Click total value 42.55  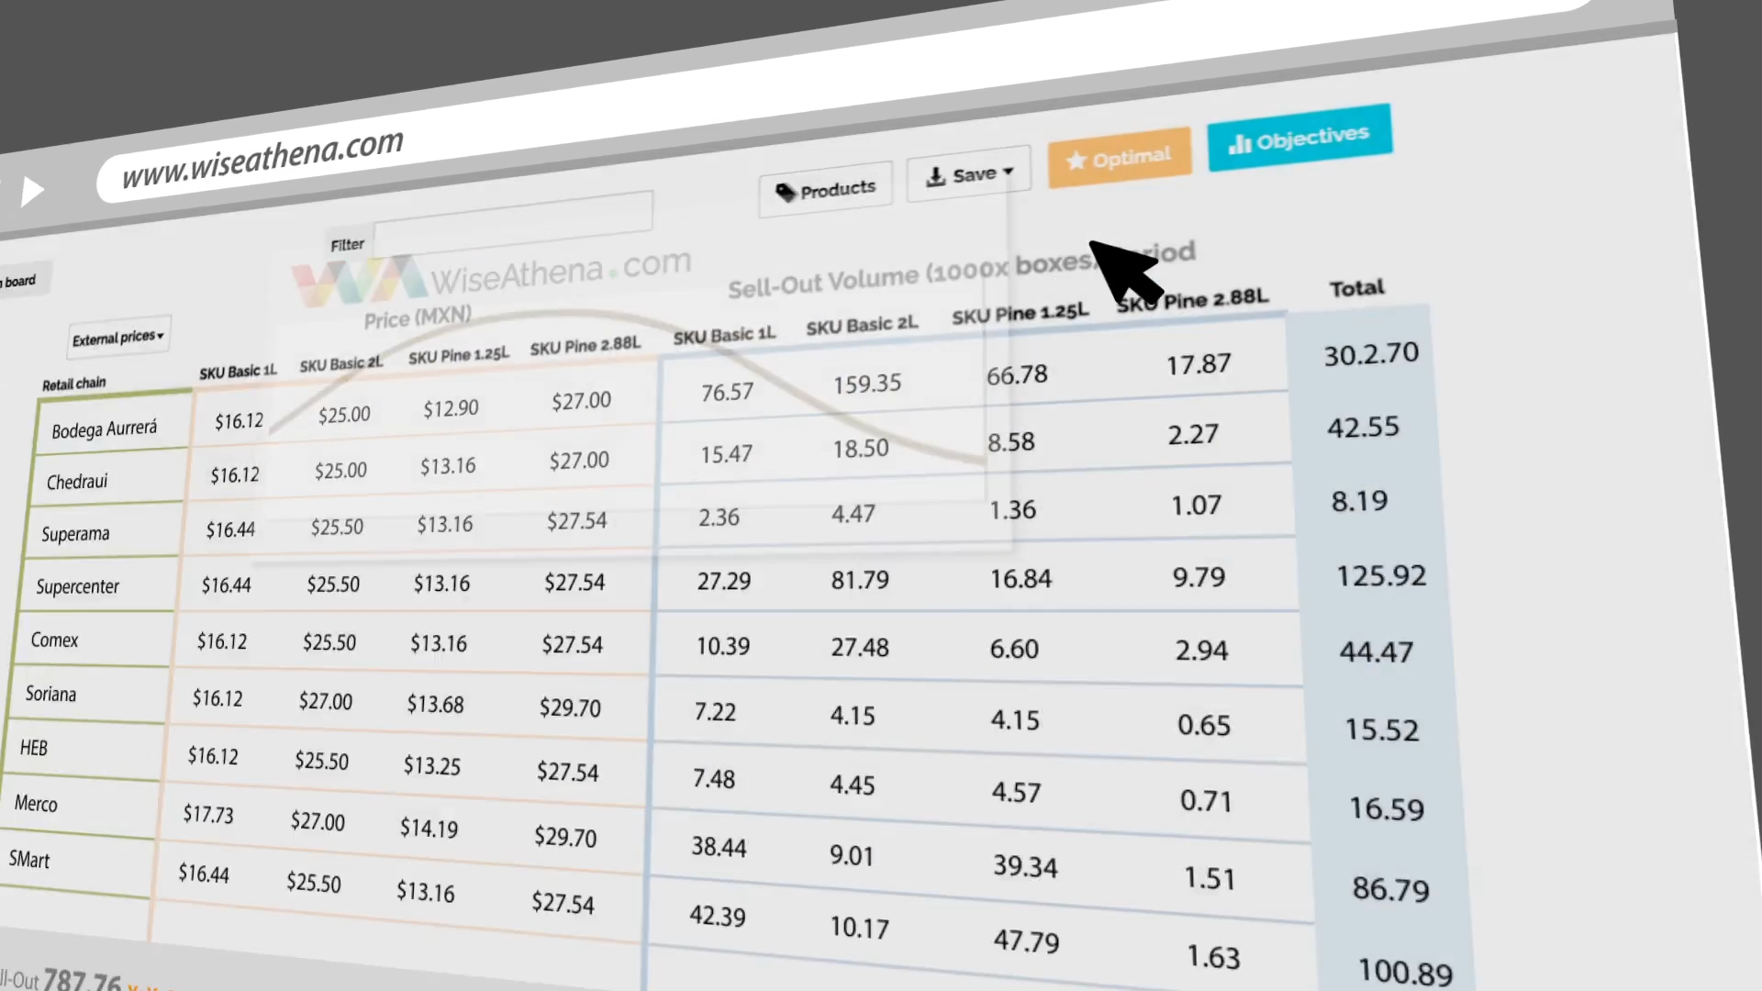click(x=1363, y=427)
